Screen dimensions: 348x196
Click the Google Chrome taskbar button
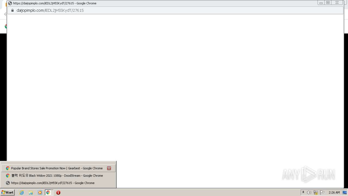pos(49,192)
